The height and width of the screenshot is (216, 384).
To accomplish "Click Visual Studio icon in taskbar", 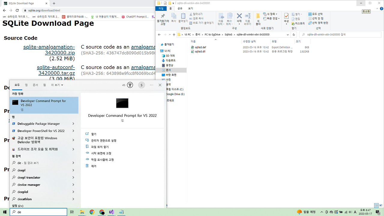I will tap(112, 212).
